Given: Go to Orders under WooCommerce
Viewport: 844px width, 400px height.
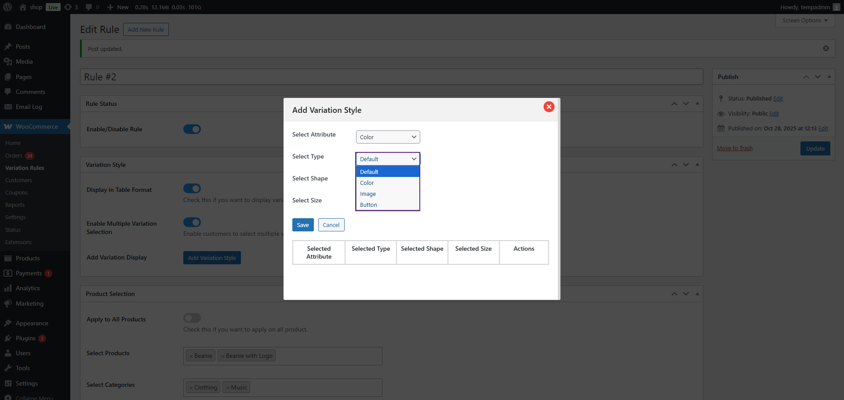Looking at the screenshot, I should pyautogui.click(x=14, y=155).
